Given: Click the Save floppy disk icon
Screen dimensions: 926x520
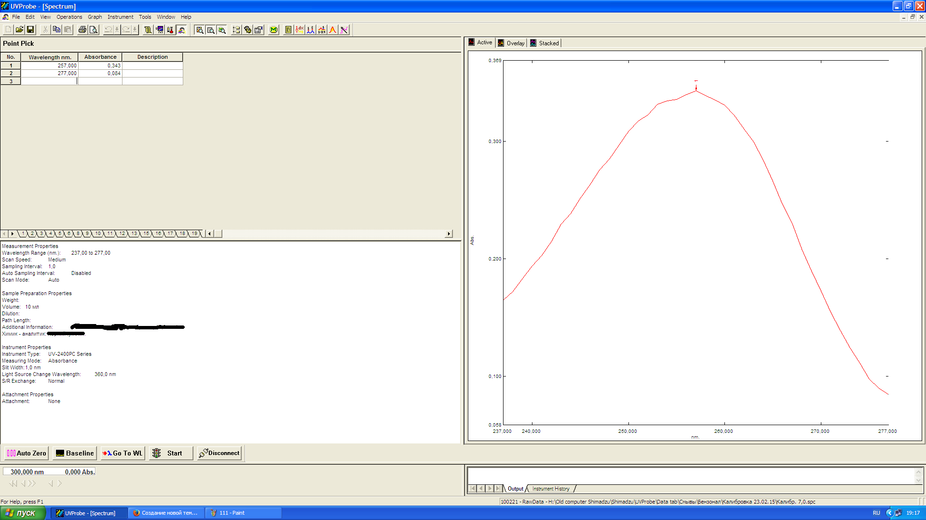Looking at the screenshot, I should (x=30, y=30).
